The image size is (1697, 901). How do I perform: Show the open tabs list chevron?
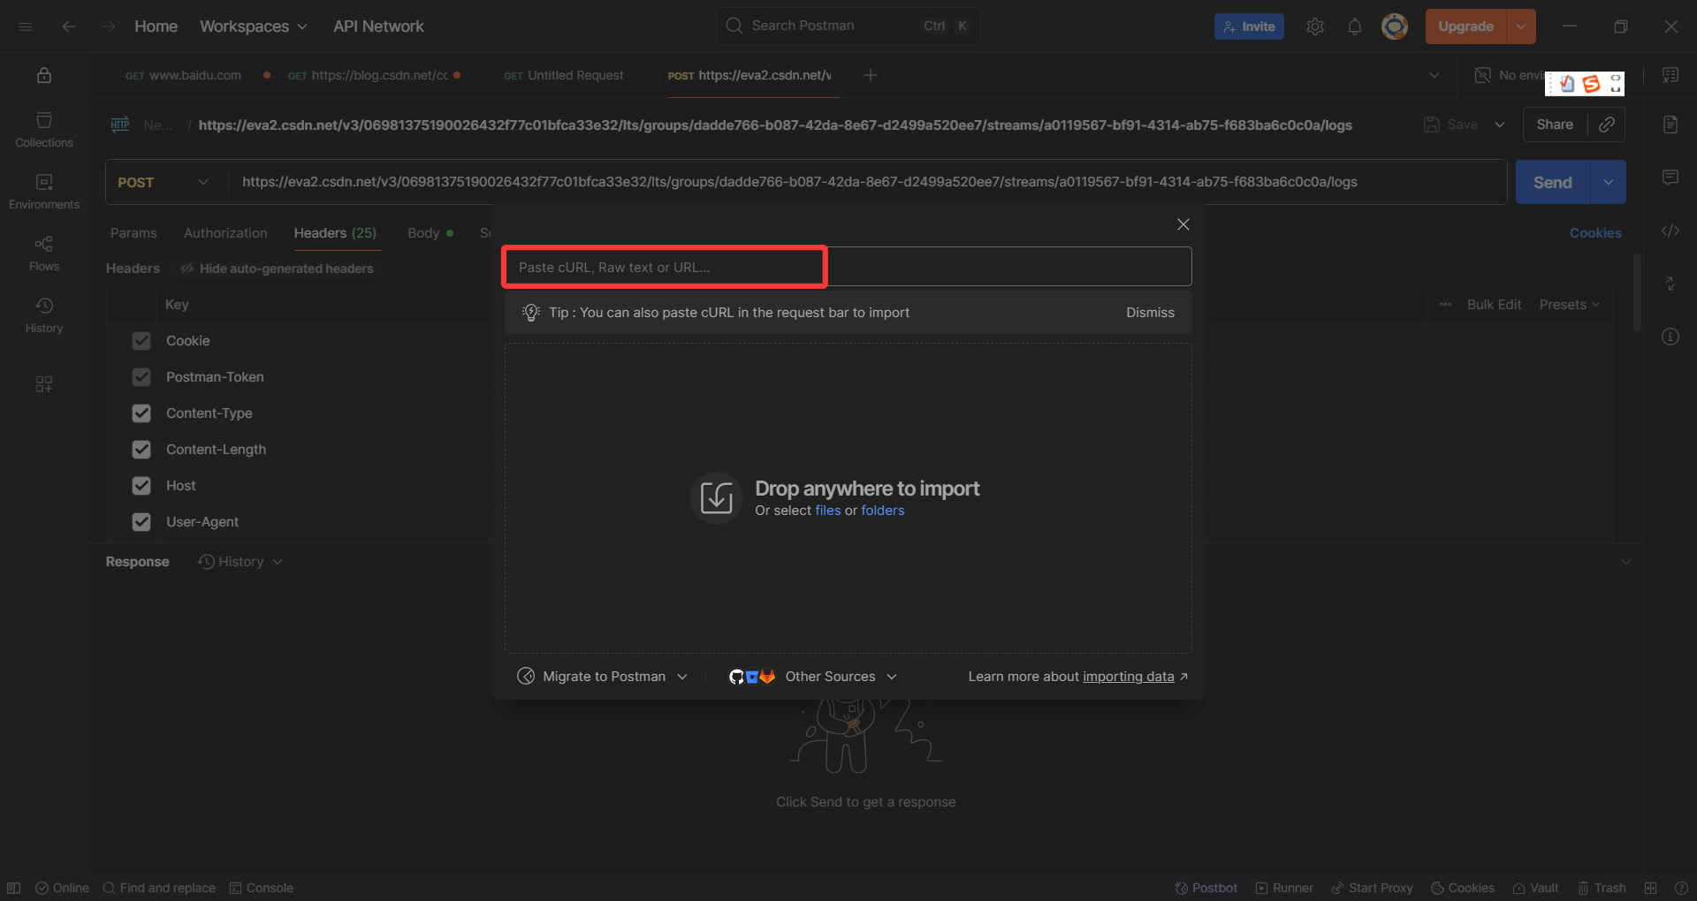pyautogui.click(x=1434, y=75)
